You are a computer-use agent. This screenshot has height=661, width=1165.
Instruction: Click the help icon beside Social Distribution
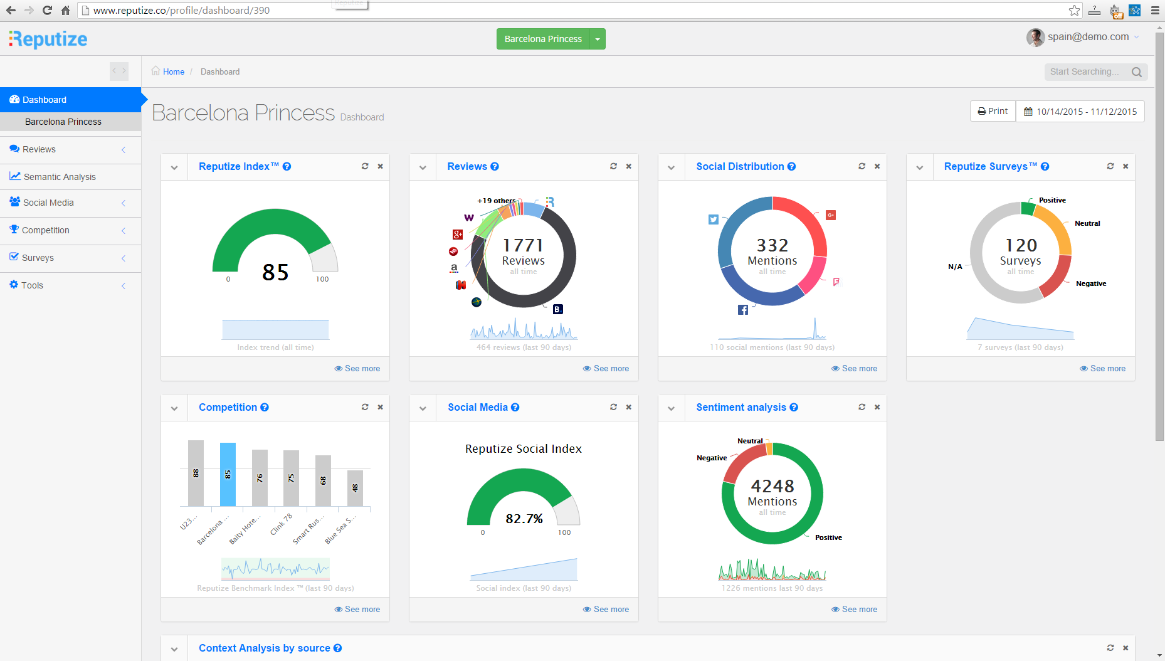click(792, 167)
